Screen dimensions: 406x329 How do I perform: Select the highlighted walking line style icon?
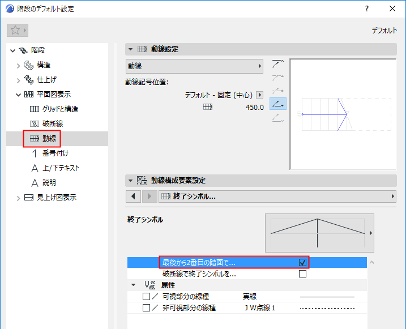(278, 104)
